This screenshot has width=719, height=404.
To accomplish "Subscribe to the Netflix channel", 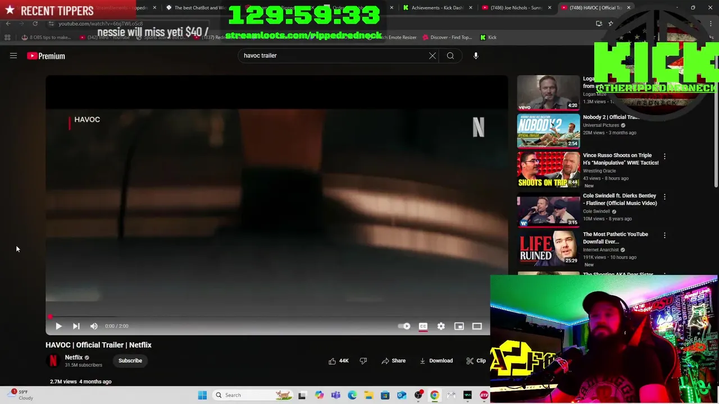I will coord(130,361).
